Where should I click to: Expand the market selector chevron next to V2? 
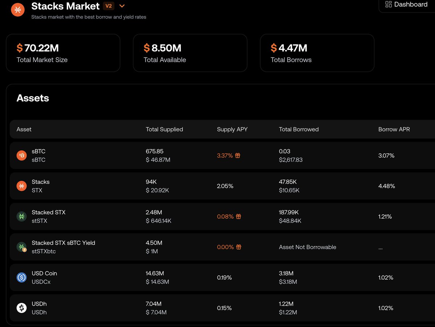pyautogui.click(x=122, y=6)
